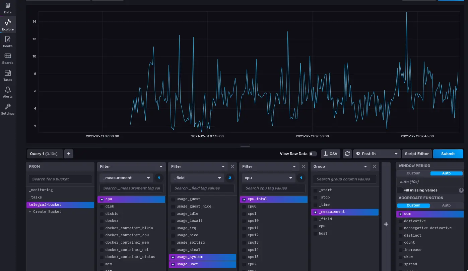The width and height of the screenshot is (468, 271).
Task: Toggle the View Raw Data switch
Action: pos(313,154)
